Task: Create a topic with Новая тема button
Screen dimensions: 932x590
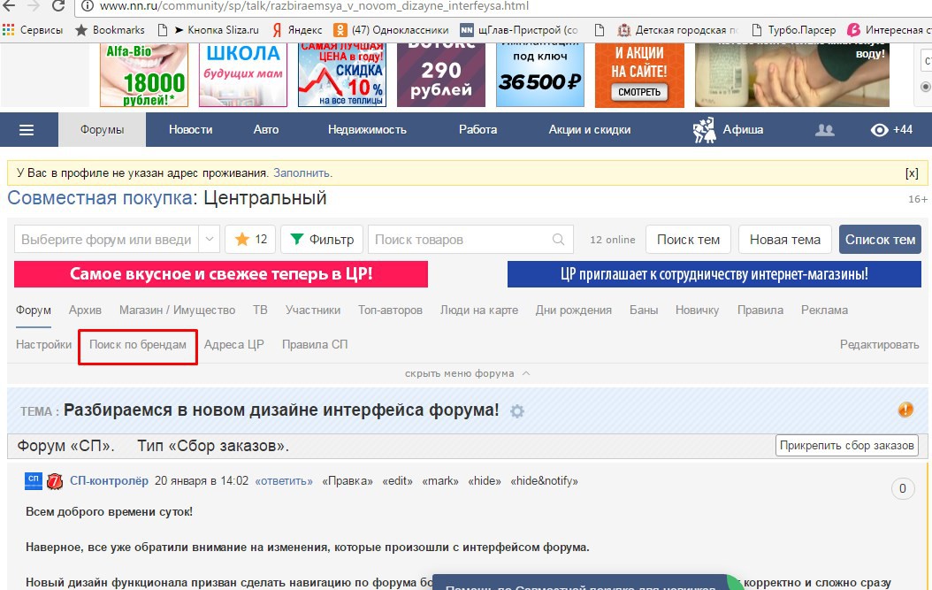Action: click(785, 239)
